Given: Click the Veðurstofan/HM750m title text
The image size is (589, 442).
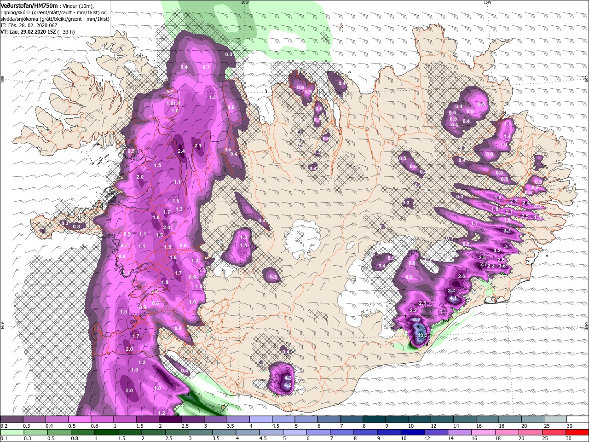Looking at the screenshot, I should (x=29, y=6).
